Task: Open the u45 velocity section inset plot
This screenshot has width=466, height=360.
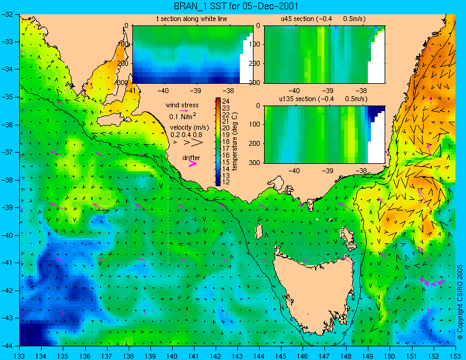Action: [324, 55]
